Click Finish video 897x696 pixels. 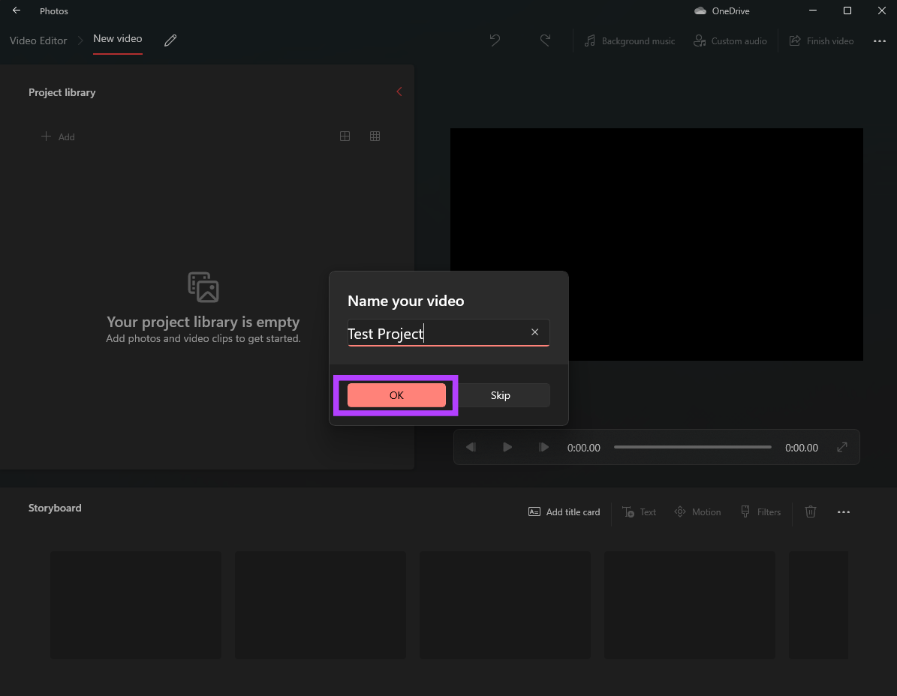pyautogui.click(x=822, y=40)
